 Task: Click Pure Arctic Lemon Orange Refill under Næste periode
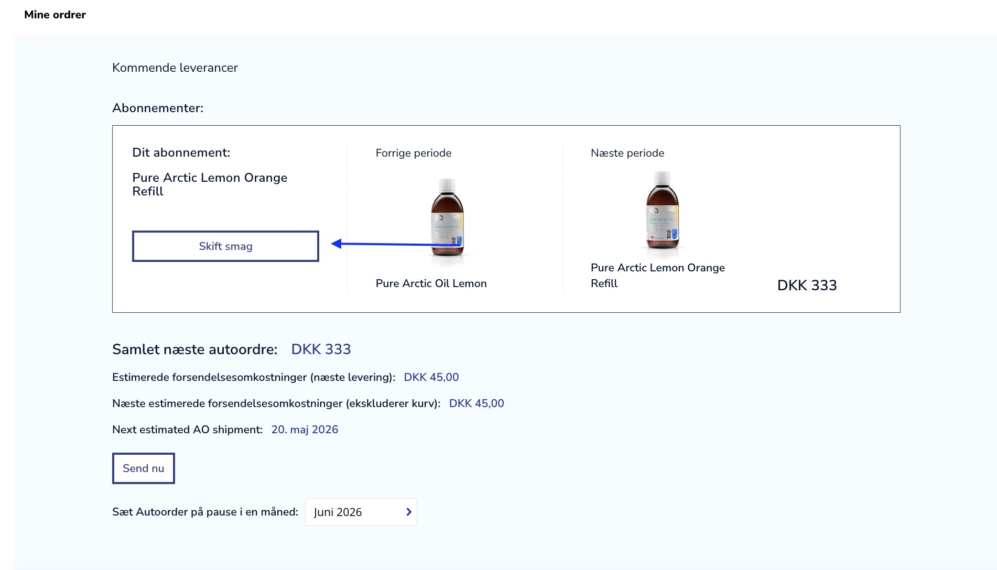pyautogui.click(x=658, y=276)
